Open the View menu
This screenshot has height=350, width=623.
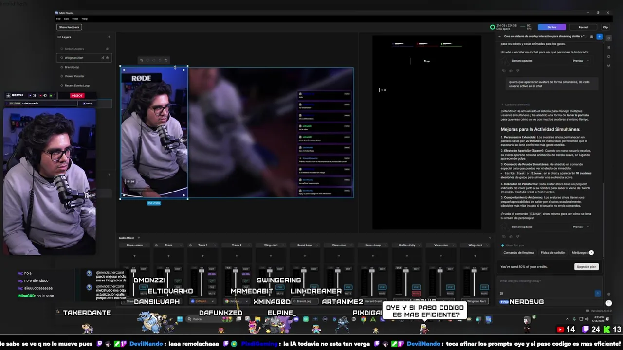tap(75, 19)
